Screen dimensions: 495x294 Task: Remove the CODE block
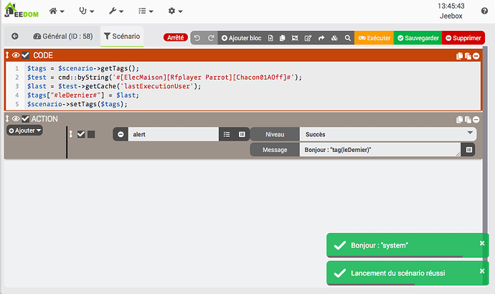coord(476,56)
